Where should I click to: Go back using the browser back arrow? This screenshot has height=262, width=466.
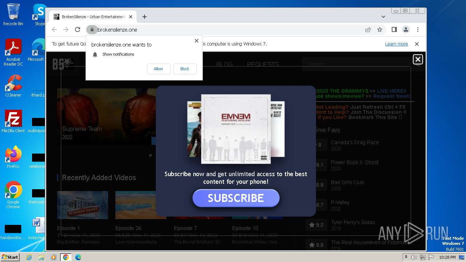point(54,30)
